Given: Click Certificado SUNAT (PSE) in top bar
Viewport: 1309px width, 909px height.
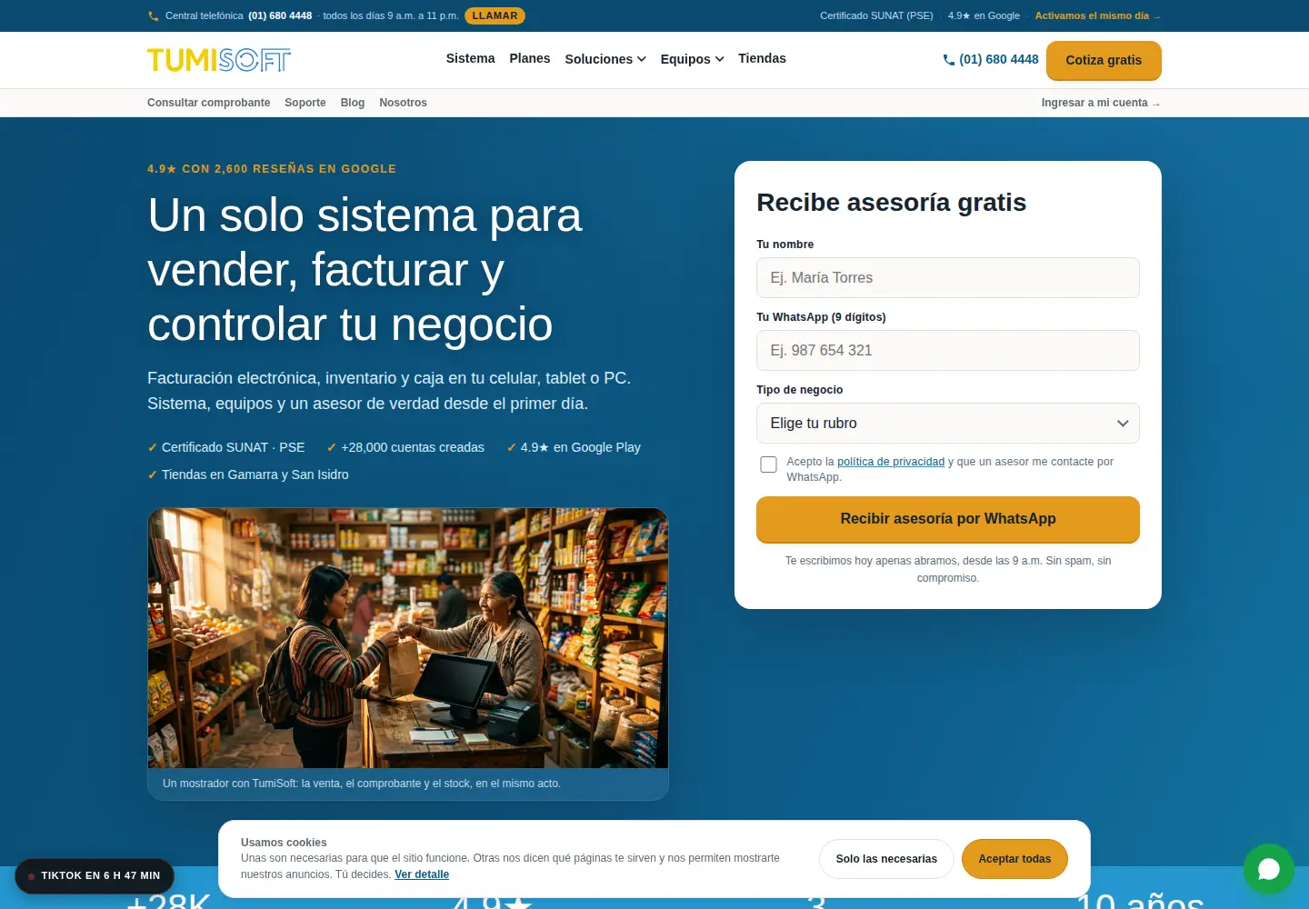Looking at the screenshot, I should point(876,15).
